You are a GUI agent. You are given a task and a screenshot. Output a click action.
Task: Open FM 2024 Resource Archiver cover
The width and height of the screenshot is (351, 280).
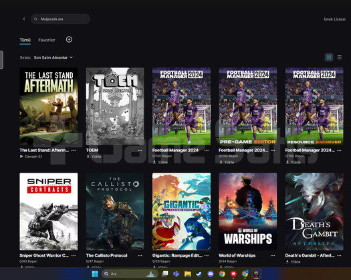314,107
